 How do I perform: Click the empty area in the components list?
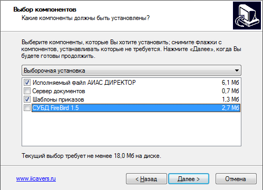tap(131, 129)
